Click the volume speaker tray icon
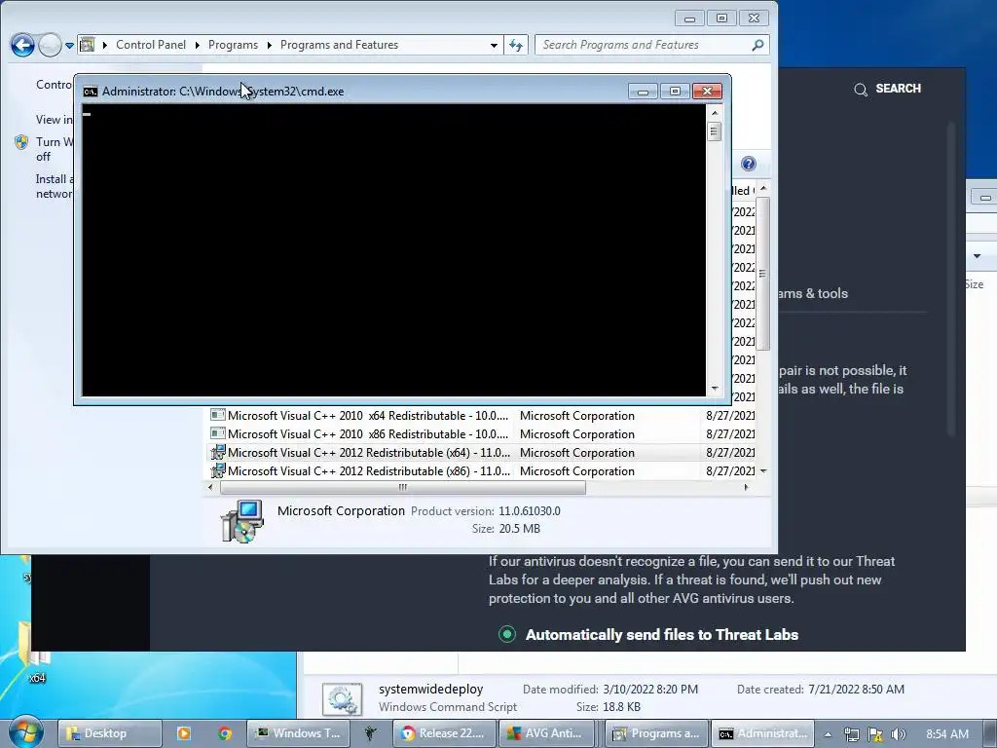 click(x=898, y=734)
